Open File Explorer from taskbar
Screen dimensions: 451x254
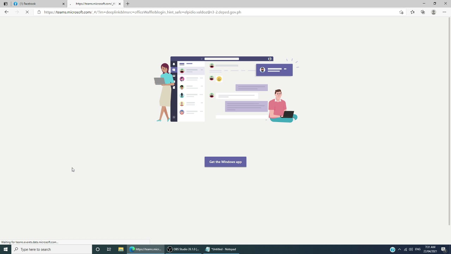(x=121, y=249)
